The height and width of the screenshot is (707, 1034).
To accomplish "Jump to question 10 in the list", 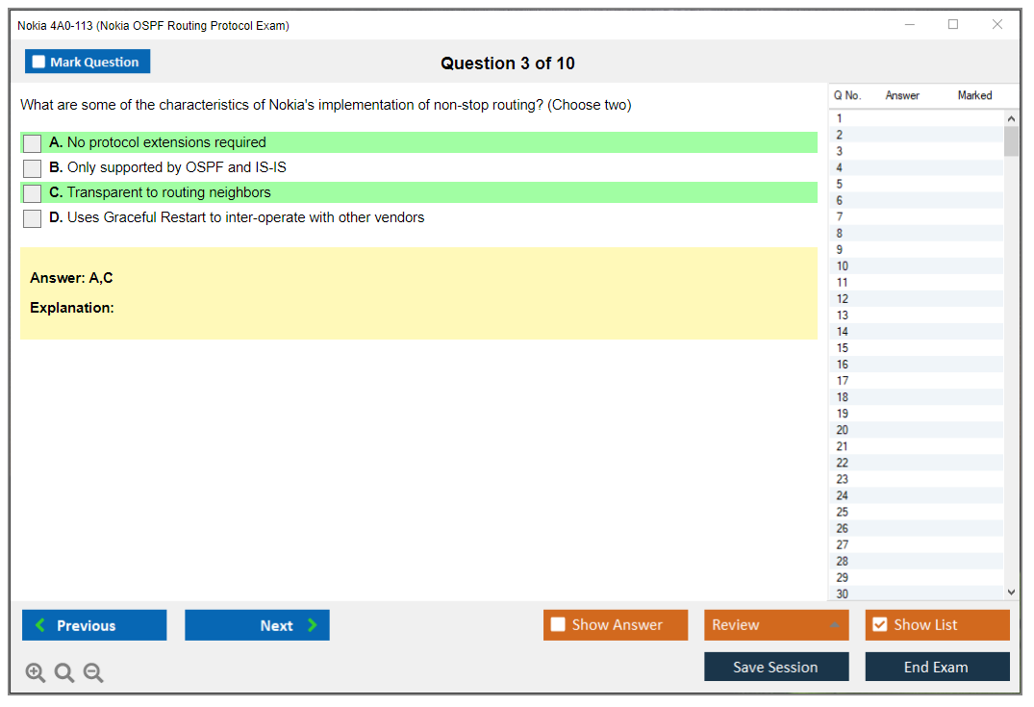I will (843, 266).
